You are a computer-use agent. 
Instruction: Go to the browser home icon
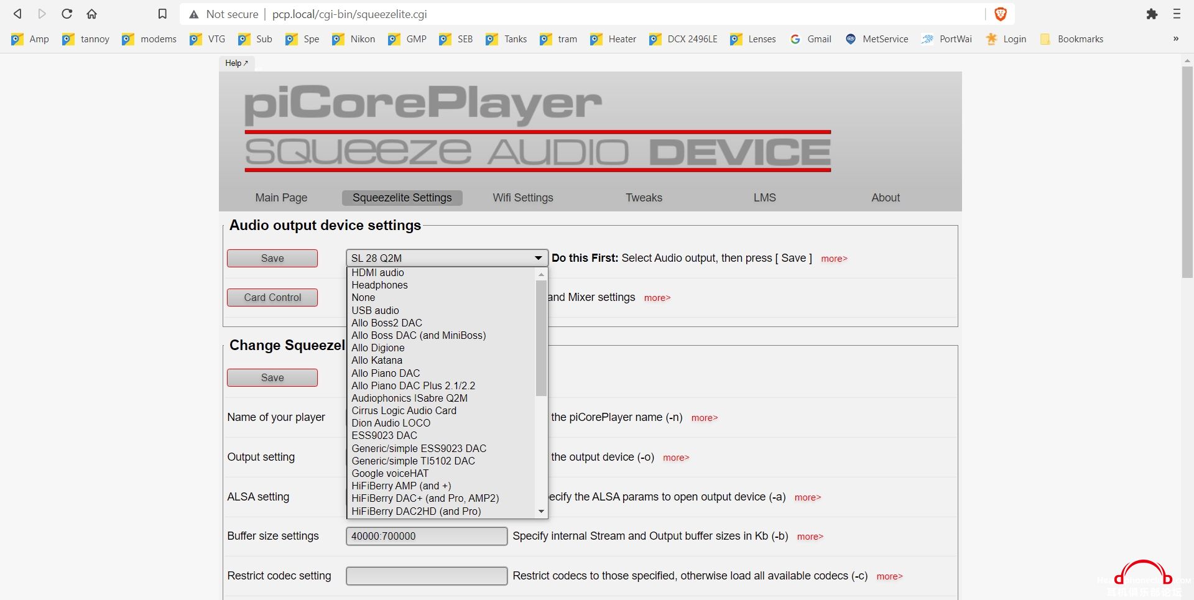[x=91, y=14]
